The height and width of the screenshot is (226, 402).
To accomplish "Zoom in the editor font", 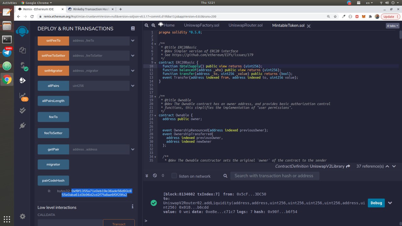I will (x=153, y=25).
